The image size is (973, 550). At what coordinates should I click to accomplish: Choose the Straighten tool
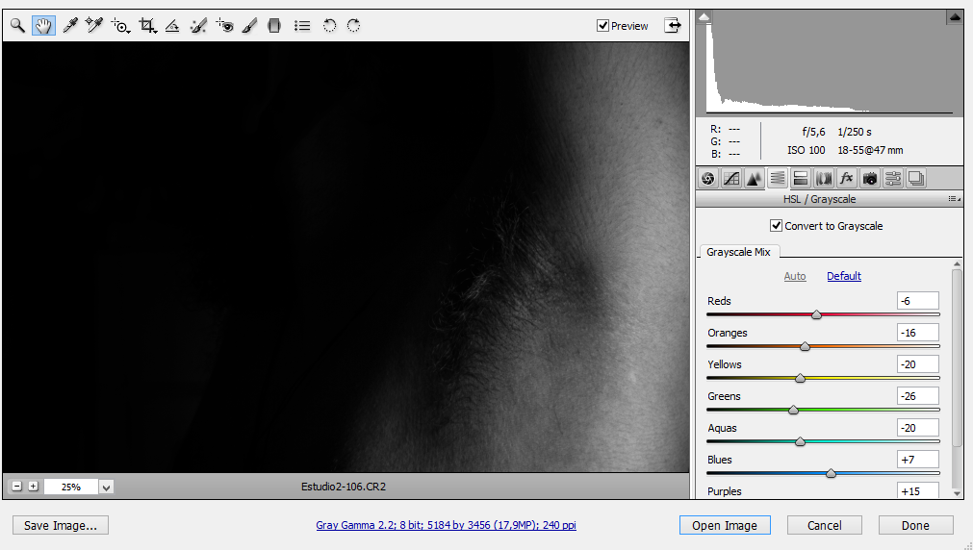[x=172, y=26]
